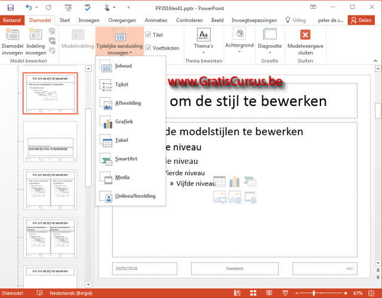The image size is (382, 298).
Task: Open customize quick access toolbar dropdown
Action: (x=128, y=8)
